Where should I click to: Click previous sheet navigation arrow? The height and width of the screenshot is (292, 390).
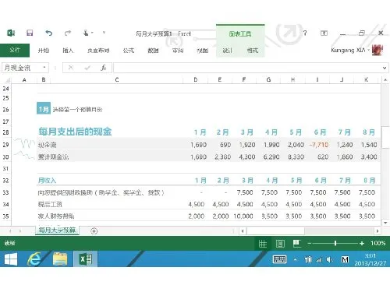10,230
